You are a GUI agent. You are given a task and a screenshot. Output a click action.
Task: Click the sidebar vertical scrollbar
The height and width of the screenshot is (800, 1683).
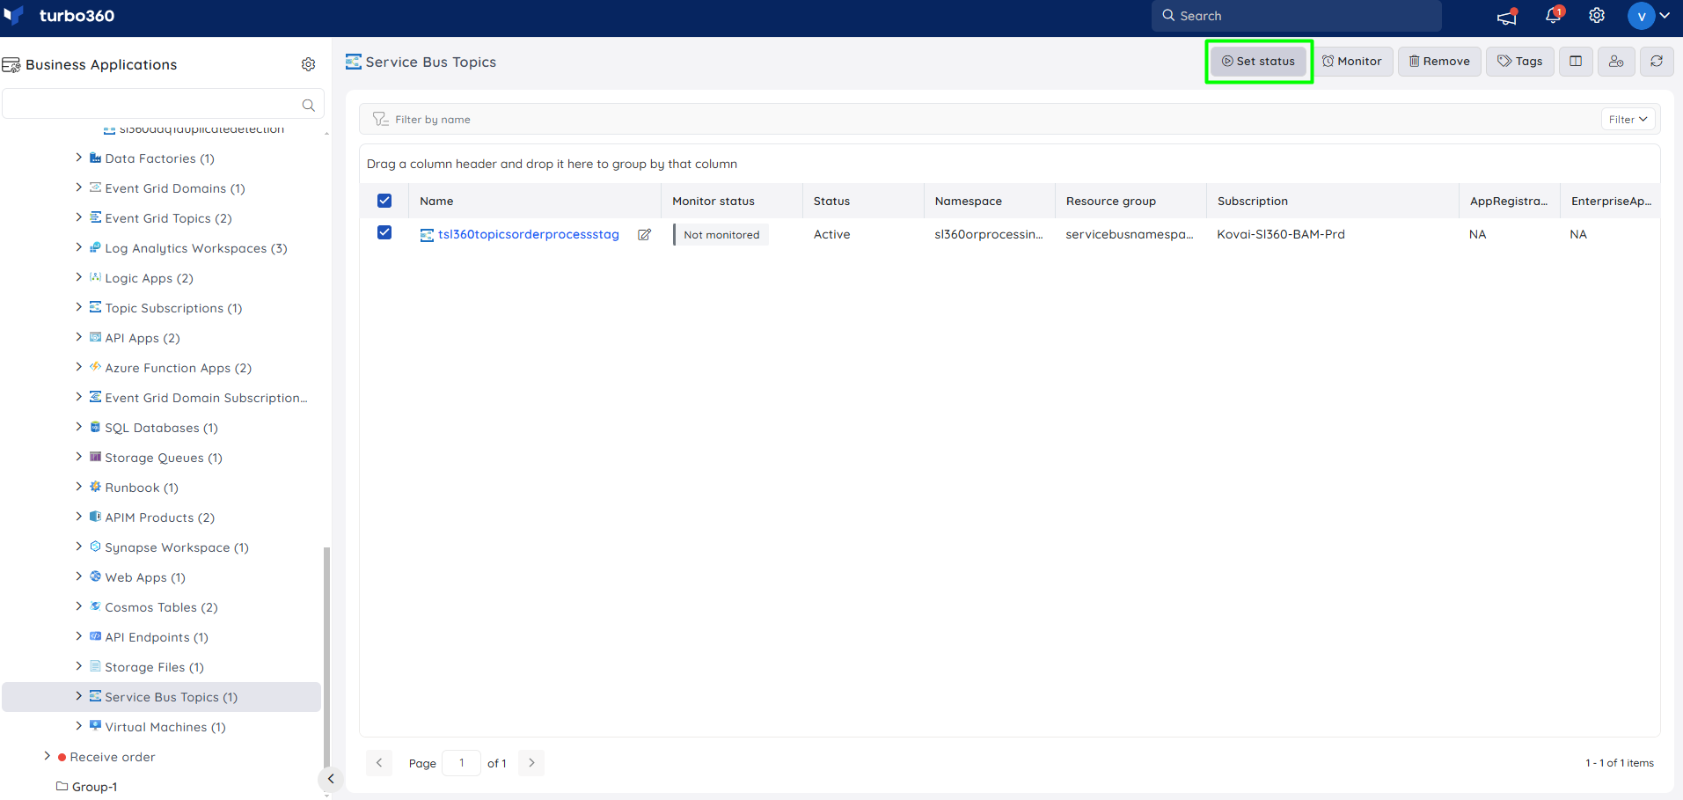327,657
